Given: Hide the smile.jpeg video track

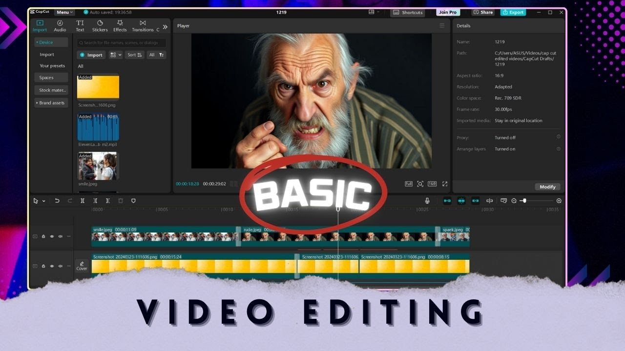Looking at the screenshot, I should pyautogui.click(x=52, y=236).
